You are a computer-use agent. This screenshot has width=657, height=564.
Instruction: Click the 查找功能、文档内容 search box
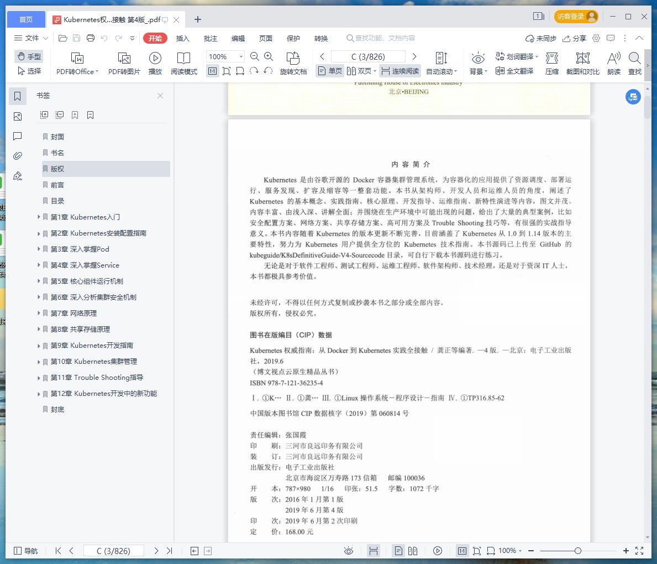[x=381, y=38]
